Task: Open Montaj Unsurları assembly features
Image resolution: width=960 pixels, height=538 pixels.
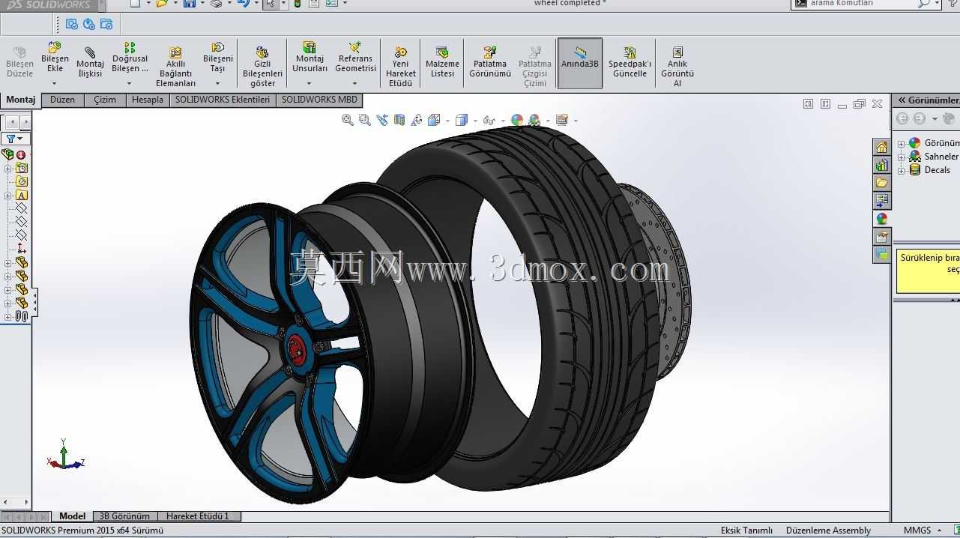Action: point(310,58)
